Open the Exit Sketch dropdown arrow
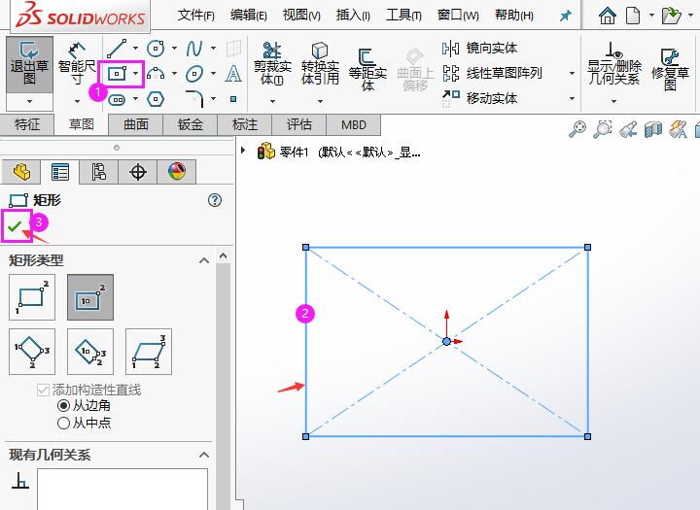 [29, 102]
